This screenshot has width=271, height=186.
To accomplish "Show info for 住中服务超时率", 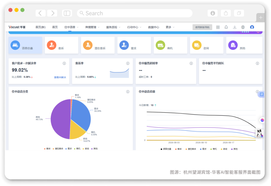I will click(191, 63).
